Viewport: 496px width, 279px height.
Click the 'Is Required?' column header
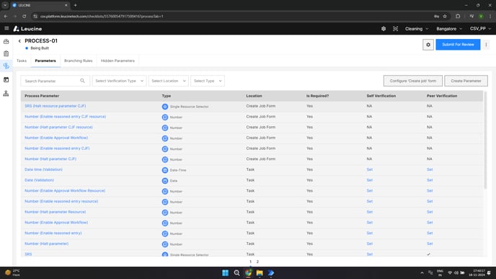tap(317, 96)
